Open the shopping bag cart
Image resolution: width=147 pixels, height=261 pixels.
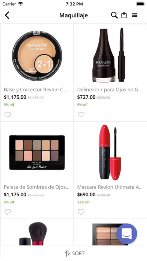124,15
